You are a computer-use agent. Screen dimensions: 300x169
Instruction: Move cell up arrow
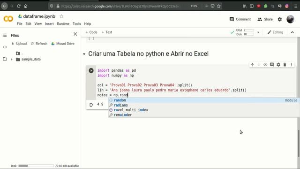pos(252,65)
